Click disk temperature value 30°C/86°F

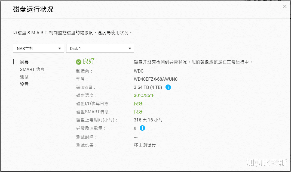click(x=144, y=95)
